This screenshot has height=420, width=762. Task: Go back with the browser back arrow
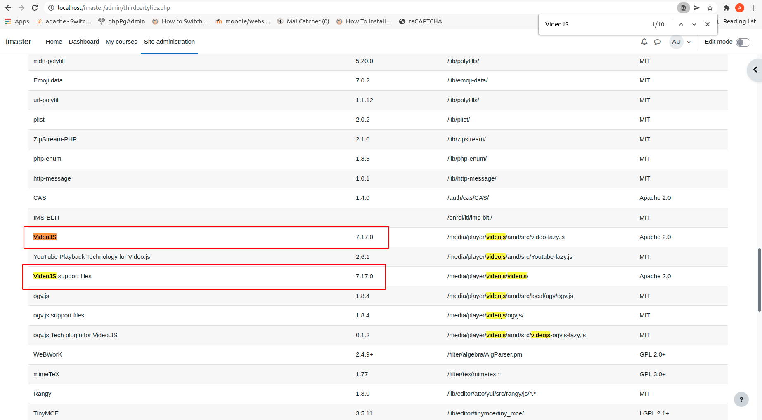pyautogui.click(x=8, y=8)
